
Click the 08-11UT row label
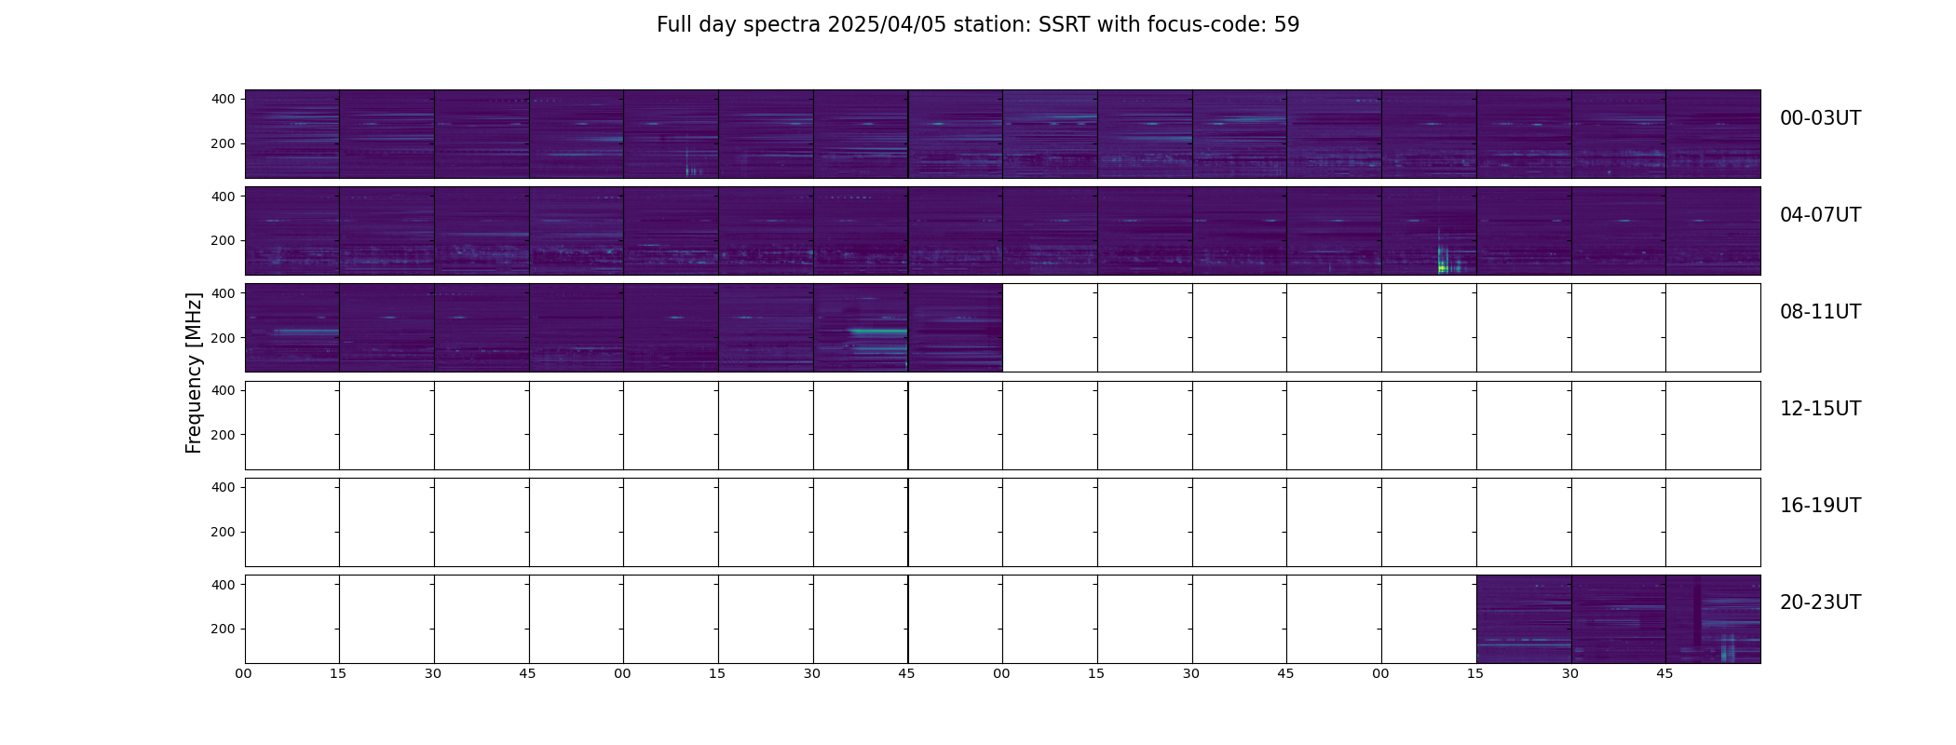click(x=1820, y=312)
